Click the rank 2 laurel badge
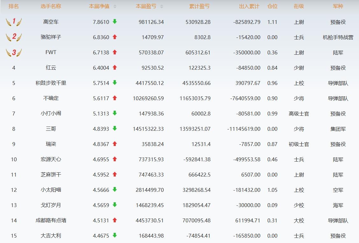The image size is (359, 243). point(14,37)
